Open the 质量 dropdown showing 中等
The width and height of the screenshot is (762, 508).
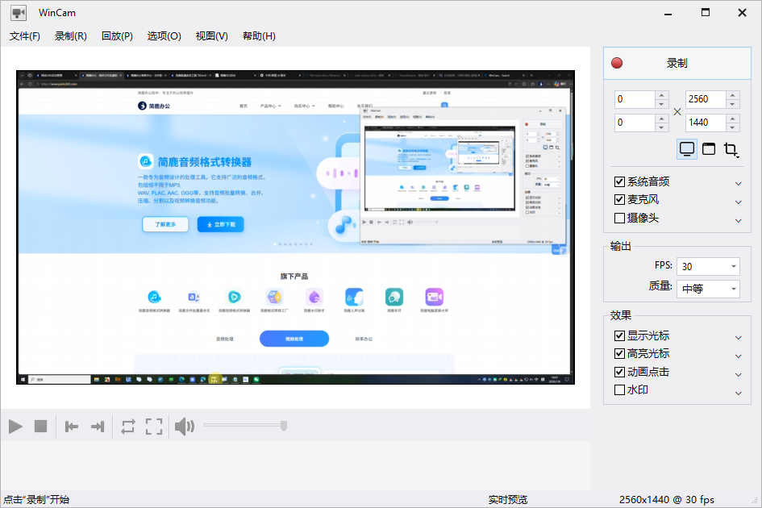pyautogui.click(x=708, y=289)
